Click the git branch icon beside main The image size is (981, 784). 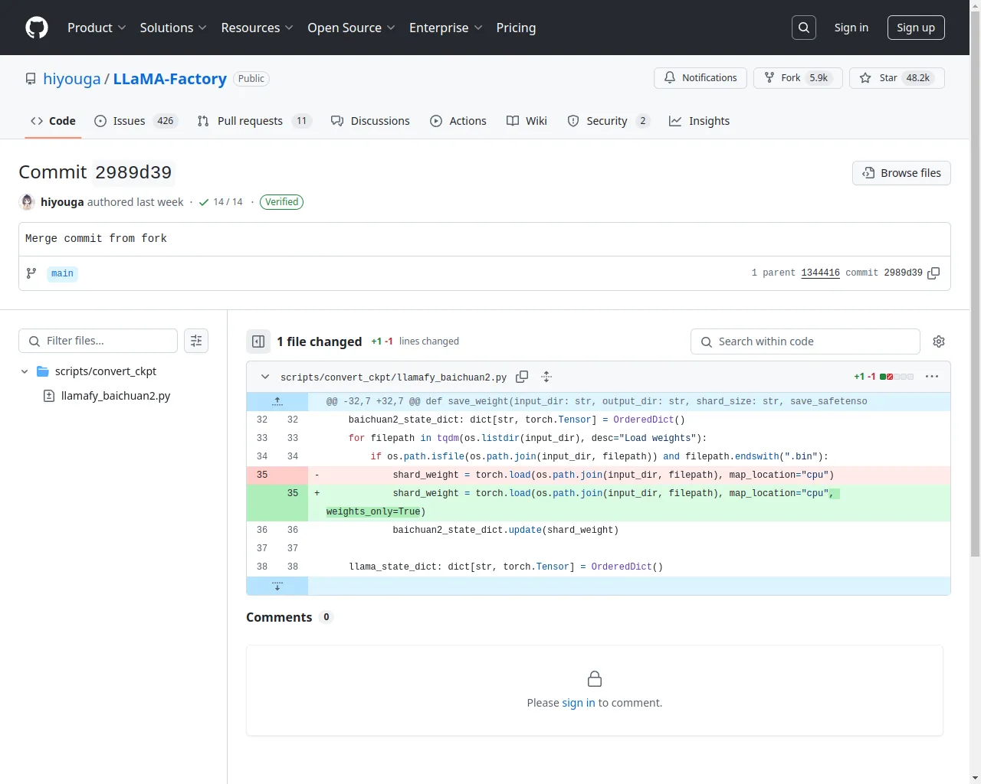click(x=31, y=273)
